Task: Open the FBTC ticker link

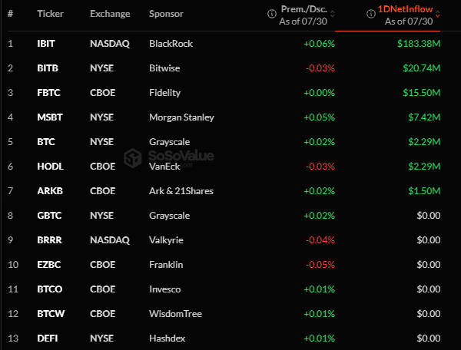Action: click(48, 93)
